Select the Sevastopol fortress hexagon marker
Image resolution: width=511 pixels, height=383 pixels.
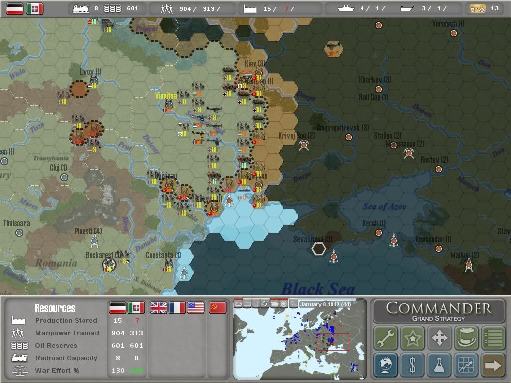pyautogui.click(x=319, y=249)
